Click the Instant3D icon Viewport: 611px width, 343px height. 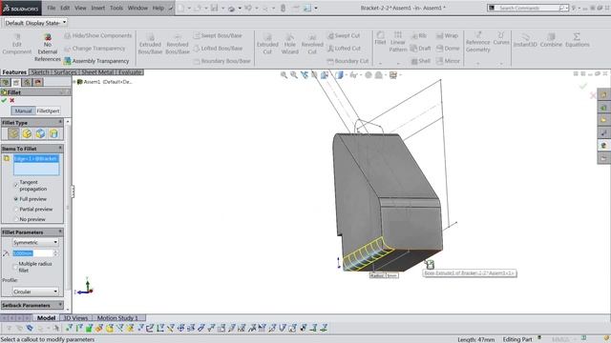click(x=525, y=36)
